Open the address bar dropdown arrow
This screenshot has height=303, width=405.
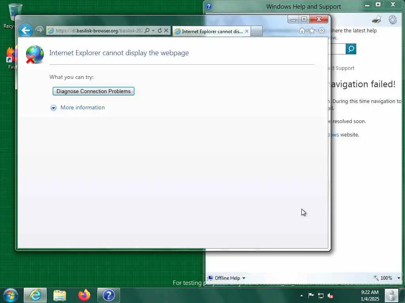[x=153, y=31]
